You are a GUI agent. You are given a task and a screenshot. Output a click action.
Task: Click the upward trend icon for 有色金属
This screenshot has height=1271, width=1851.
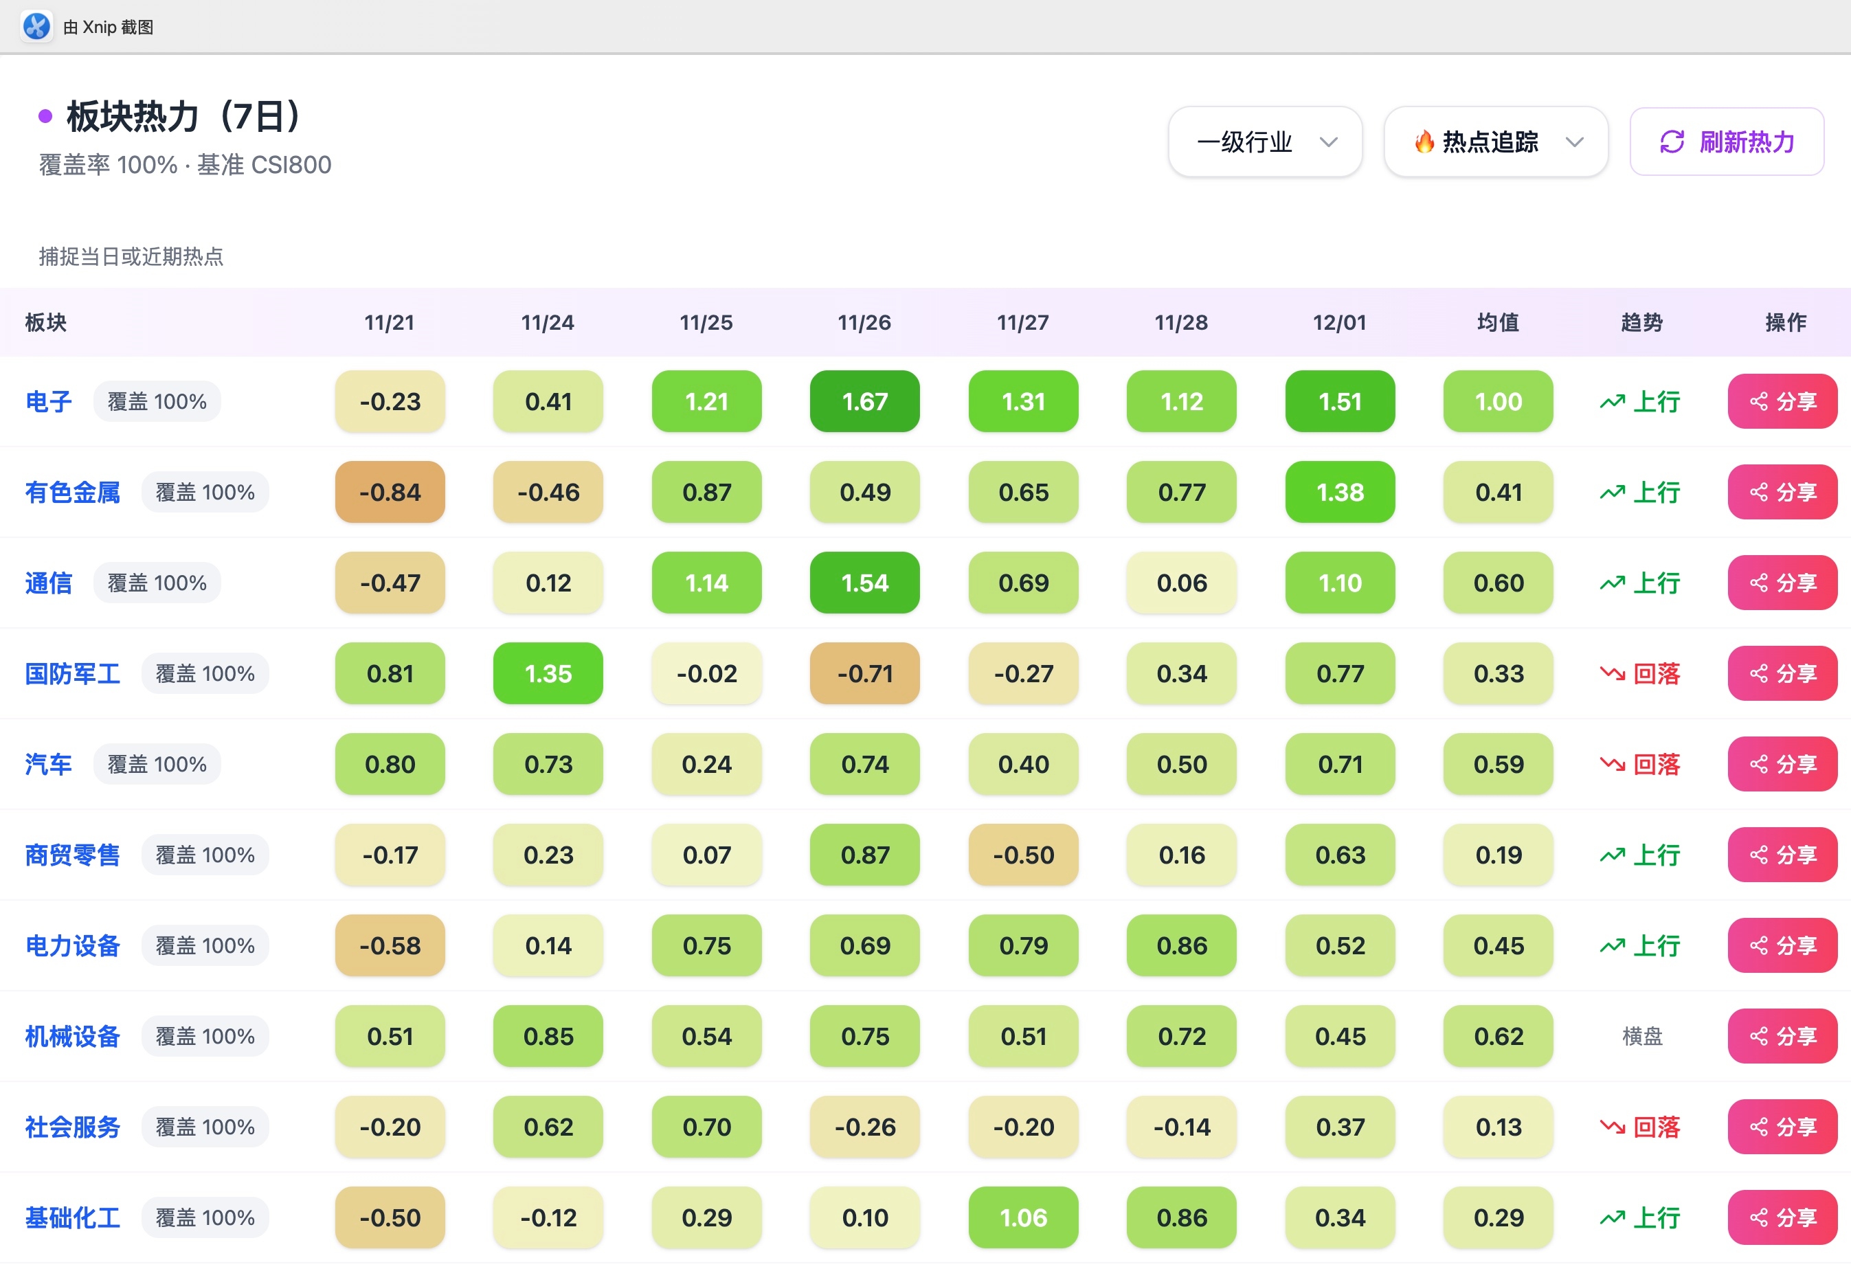coord(1612,493)
